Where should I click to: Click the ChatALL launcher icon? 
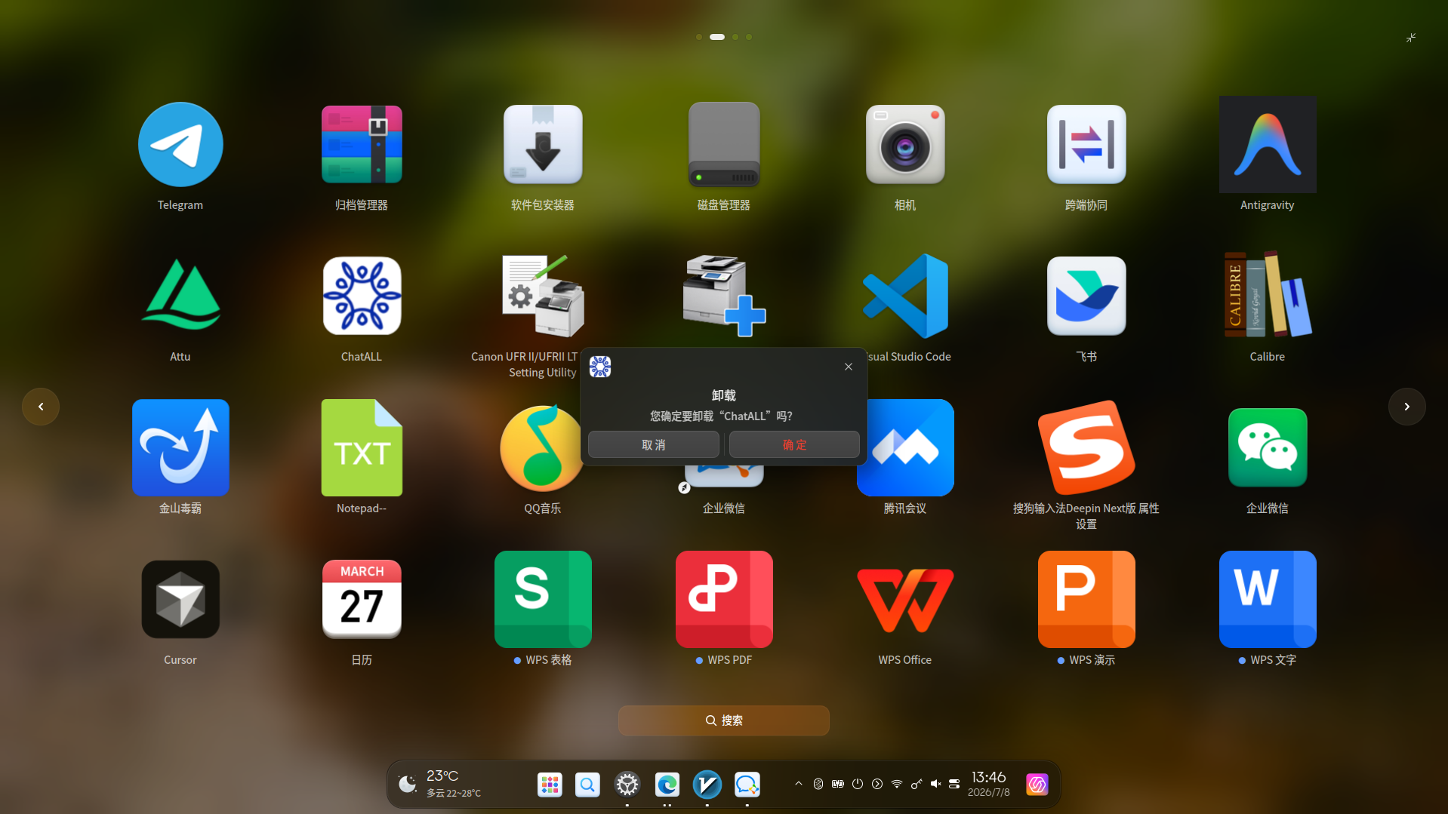362,296
